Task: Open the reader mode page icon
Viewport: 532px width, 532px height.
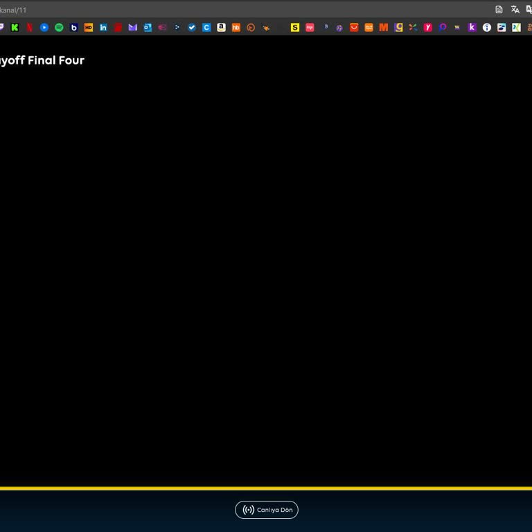Action: click(499, 10)
